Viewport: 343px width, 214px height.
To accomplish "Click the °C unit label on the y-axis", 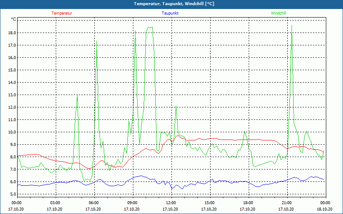I will click(14, 19).
